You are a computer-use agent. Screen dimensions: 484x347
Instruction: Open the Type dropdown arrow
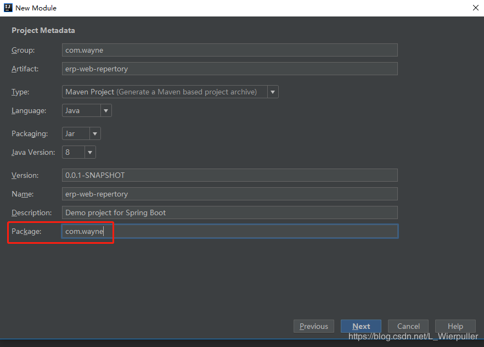[x=273, y=92]
